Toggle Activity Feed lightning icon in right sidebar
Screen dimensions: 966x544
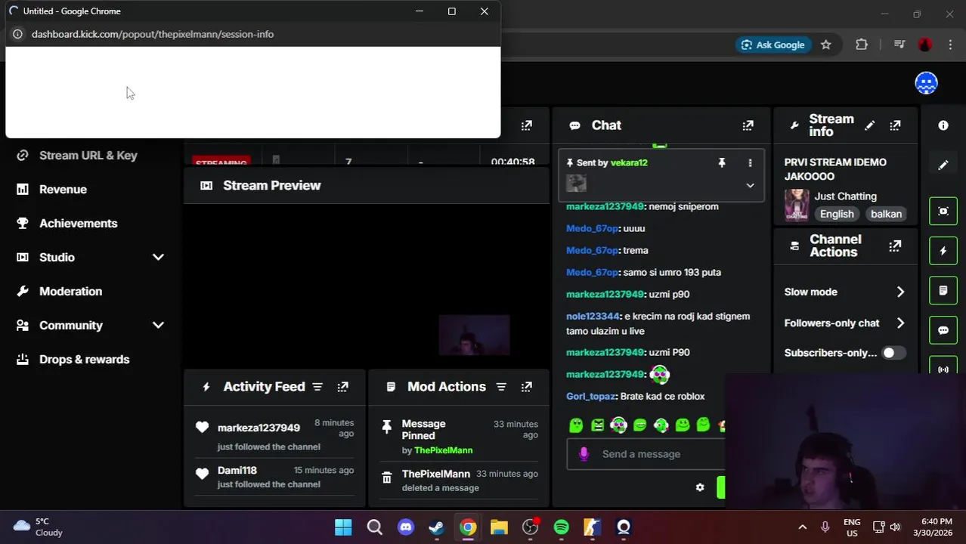tap(943, 251)
